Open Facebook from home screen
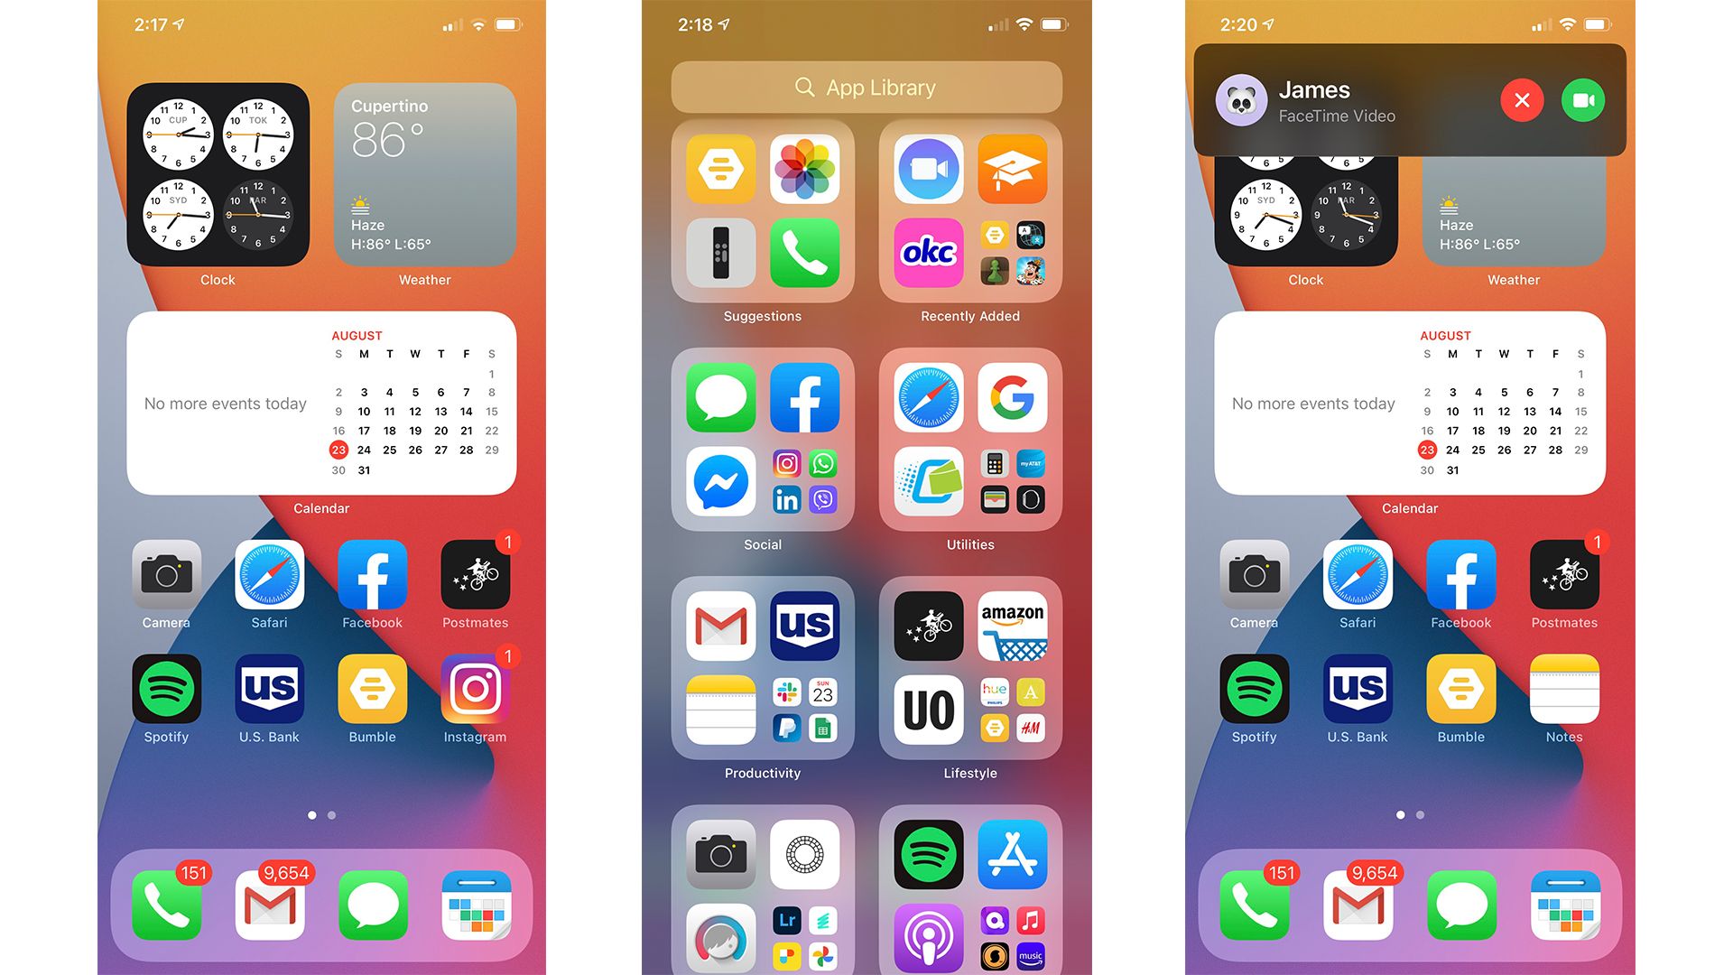This screenshot has height=975, width=1733. coord(370,580)
